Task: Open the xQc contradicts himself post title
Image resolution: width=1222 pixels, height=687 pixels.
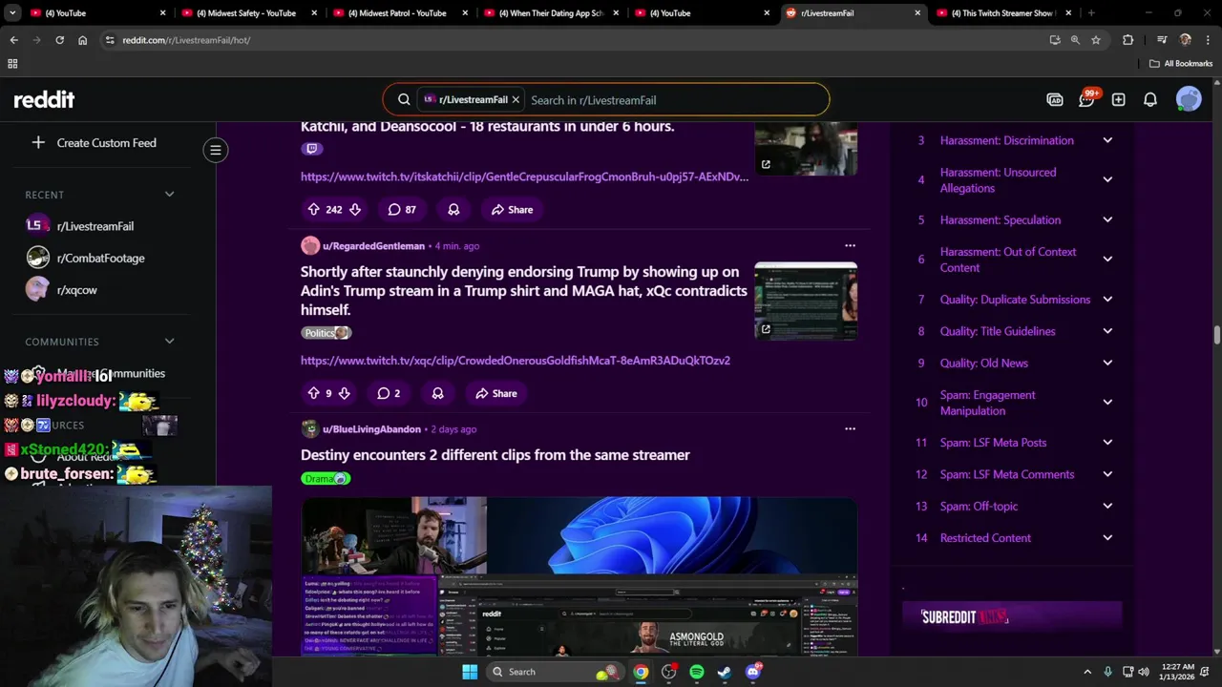Action: click(523, 290)
